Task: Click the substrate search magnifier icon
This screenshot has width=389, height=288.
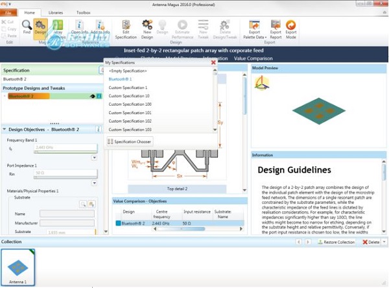Action: [x=83, y=204]
